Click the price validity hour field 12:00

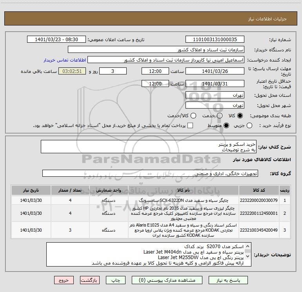coord(155,83)
